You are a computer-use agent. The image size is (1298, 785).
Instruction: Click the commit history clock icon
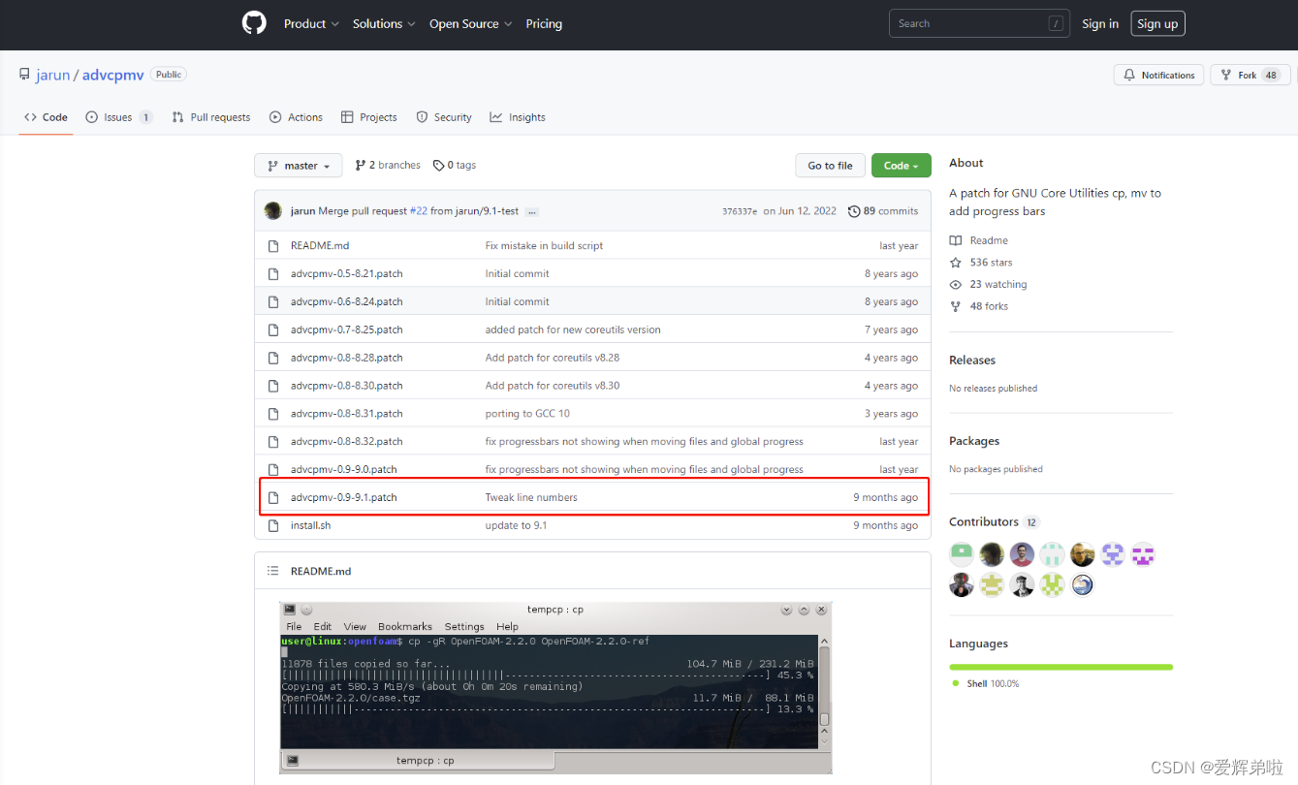[854, 210]
